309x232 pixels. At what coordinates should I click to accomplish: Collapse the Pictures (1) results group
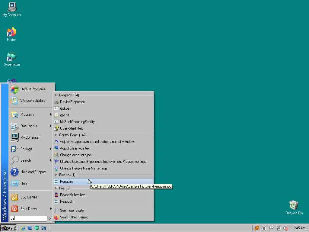point(56,175)
